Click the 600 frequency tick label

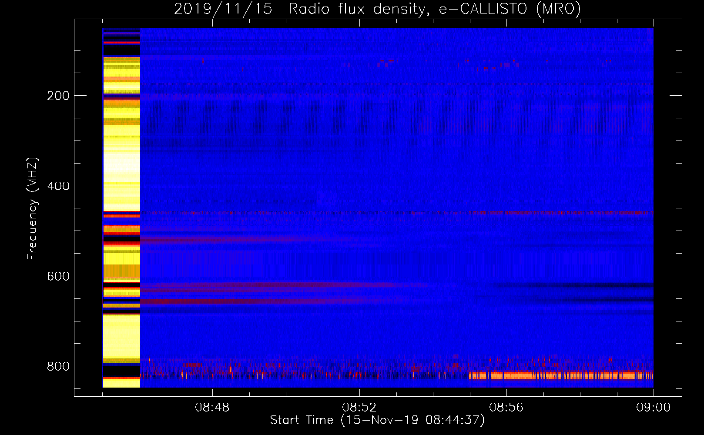click(x=58, y=277)
